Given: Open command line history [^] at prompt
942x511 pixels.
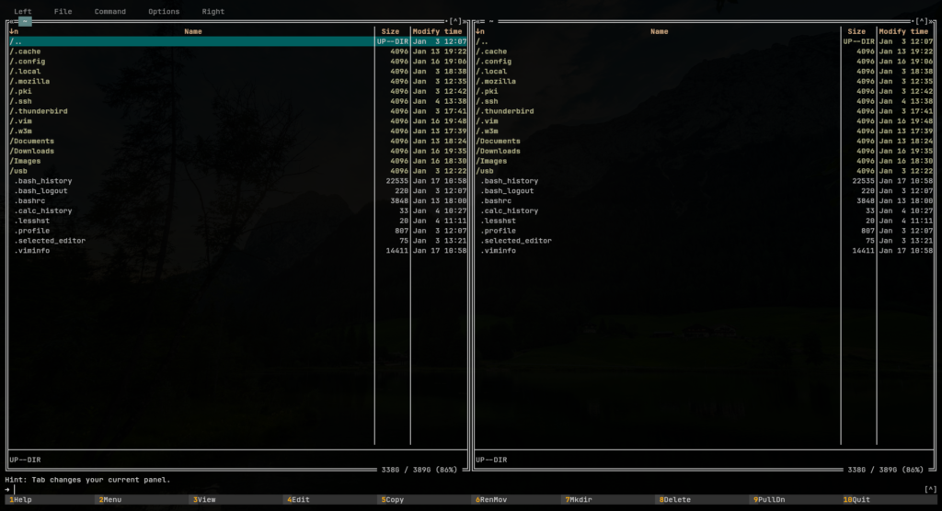Looking at the screenshot, I should click(x=930, y=489).
